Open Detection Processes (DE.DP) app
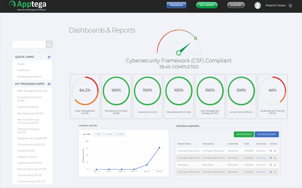Viewport: 302px width, 188px height. [28, 131]
